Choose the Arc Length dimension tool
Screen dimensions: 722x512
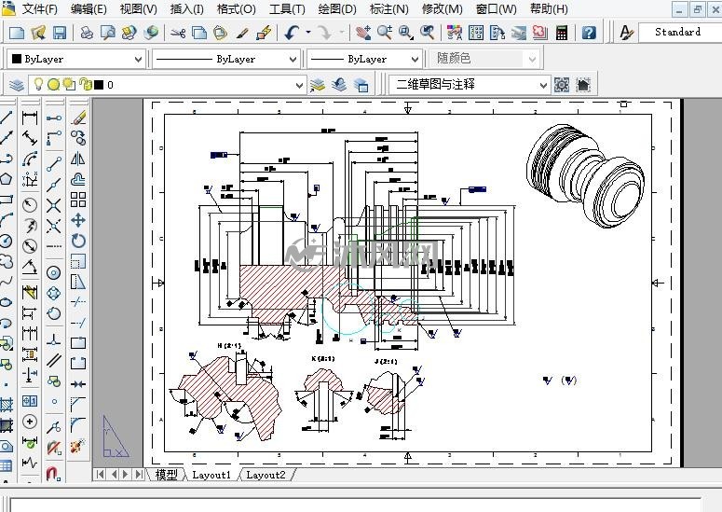click(x=30, y=159)
